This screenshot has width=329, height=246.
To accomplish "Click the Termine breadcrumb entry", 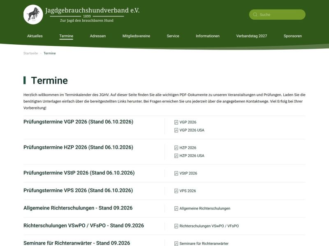I will coord(50,53).
